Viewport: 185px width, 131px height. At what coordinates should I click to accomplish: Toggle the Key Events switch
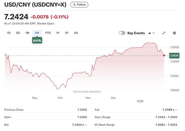pyautogui.click(x=122, y=33)
